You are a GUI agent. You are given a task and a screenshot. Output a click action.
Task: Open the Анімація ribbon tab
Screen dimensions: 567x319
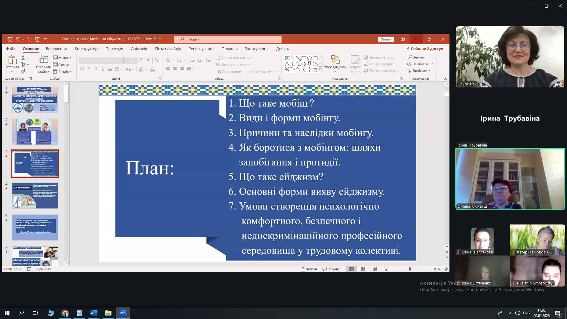tap(139, 49)
